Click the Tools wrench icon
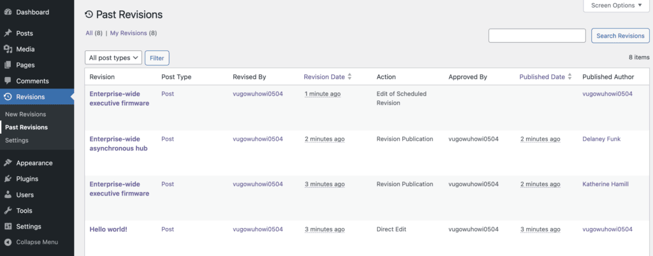 click(x=8, y=211)
